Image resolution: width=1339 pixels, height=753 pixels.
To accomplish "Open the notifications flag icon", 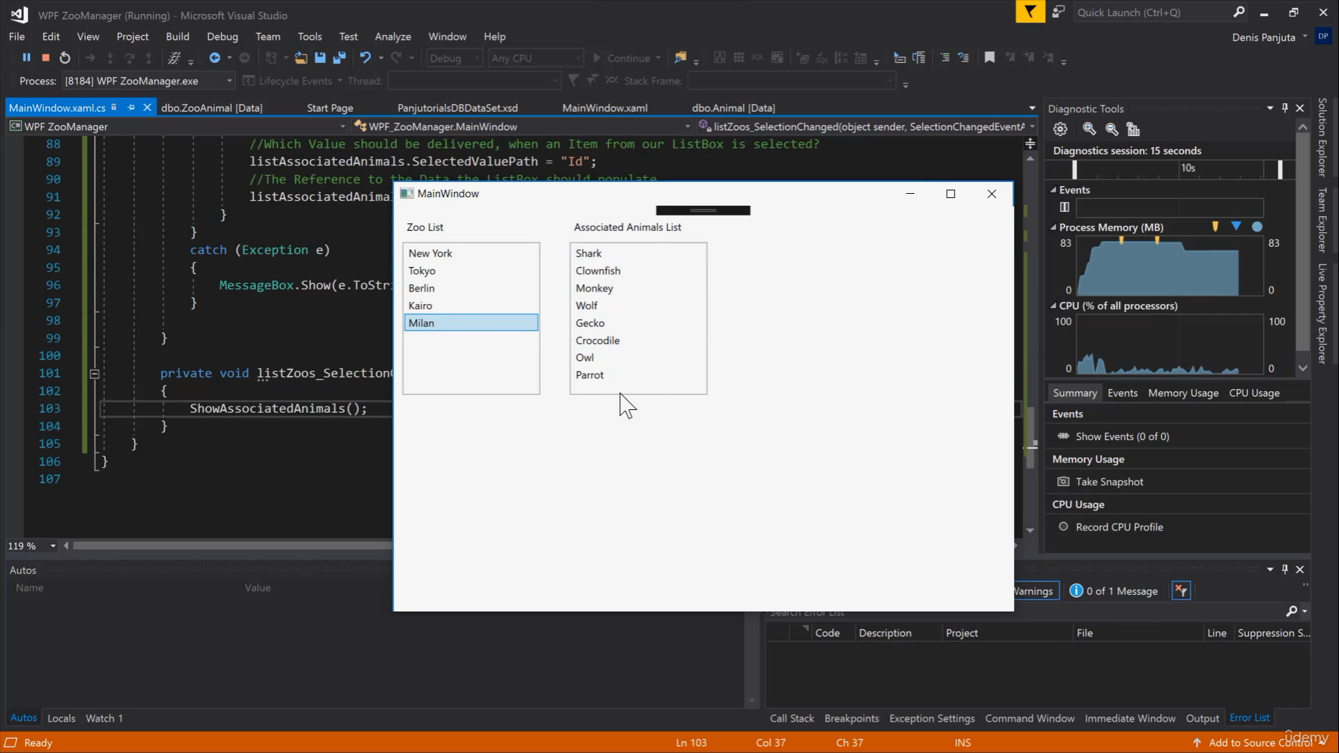I will 1030,12.
